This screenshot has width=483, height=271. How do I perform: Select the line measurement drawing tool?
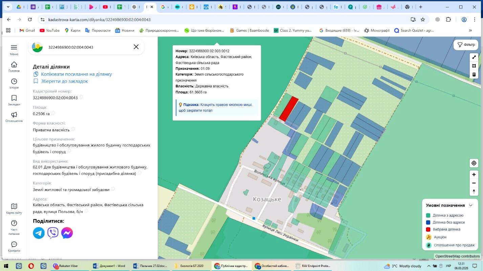[474, 57]
